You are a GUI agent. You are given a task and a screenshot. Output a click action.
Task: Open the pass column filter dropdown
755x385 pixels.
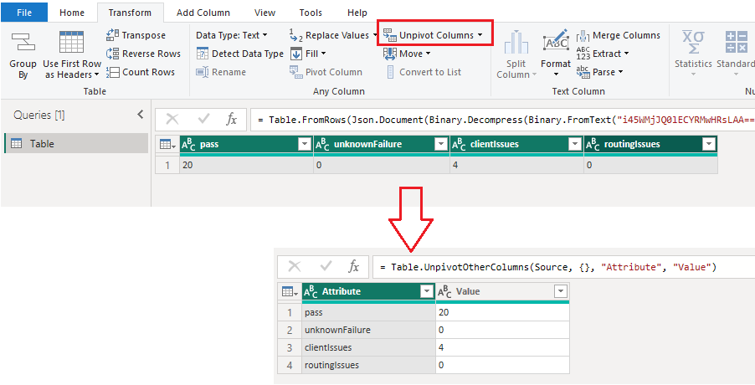coord(305,144)
